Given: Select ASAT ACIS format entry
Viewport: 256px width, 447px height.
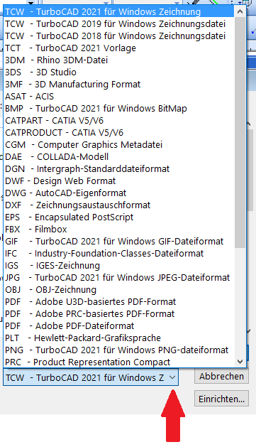Looking at the screenshot, I should (119, 97).
